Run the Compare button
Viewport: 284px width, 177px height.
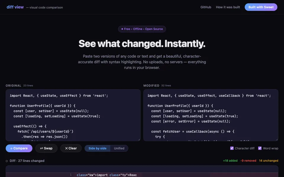coord(19,148)
